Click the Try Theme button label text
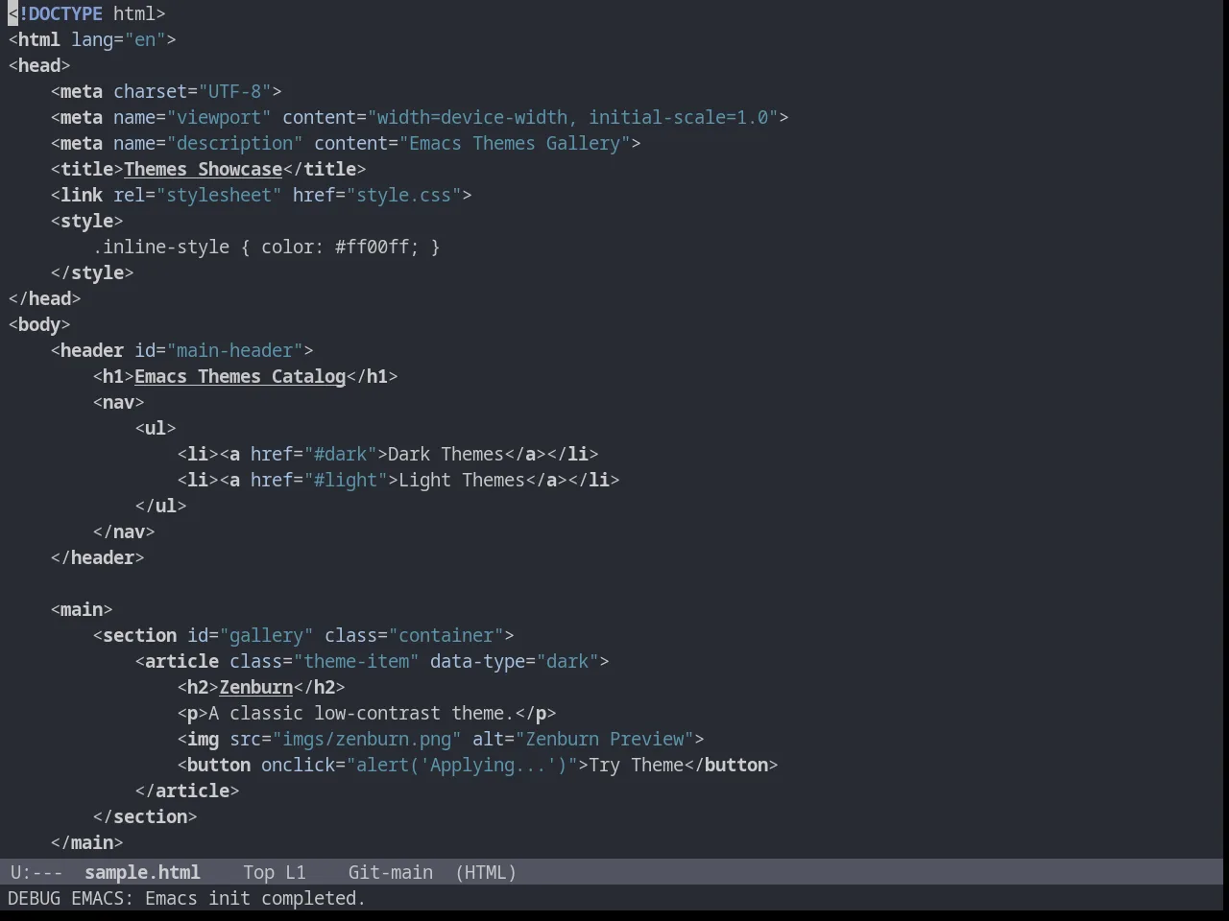Screen dimensions: 1229x921 coord(636,765)
